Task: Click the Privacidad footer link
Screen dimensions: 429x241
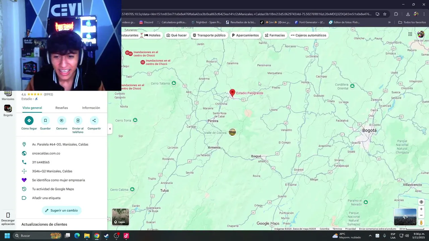Action: (x=350, y=229)
